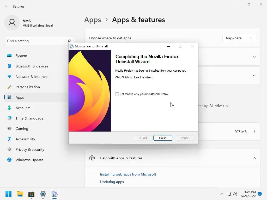Click the search magnifier icon in Settings
This screenshot has width=267, height=200.
[x=69, y=41]
